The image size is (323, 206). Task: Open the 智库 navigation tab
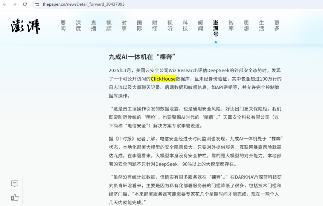tap(231, 26)
